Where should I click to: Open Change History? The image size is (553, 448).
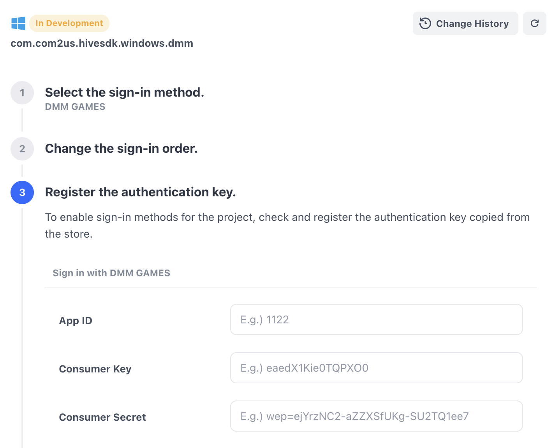[x=465, y=23]
